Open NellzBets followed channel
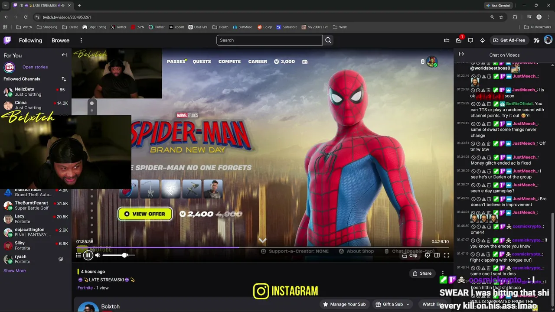The image size is (555, 312). pyautogui.click(x=36, y=92)
